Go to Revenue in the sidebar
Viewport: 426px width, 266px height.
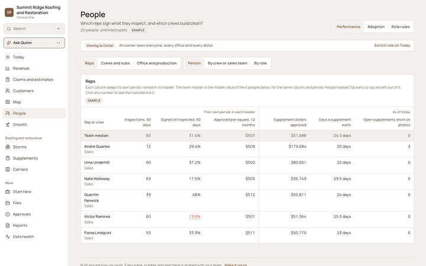pyautogui.click(x=34, y=69)
